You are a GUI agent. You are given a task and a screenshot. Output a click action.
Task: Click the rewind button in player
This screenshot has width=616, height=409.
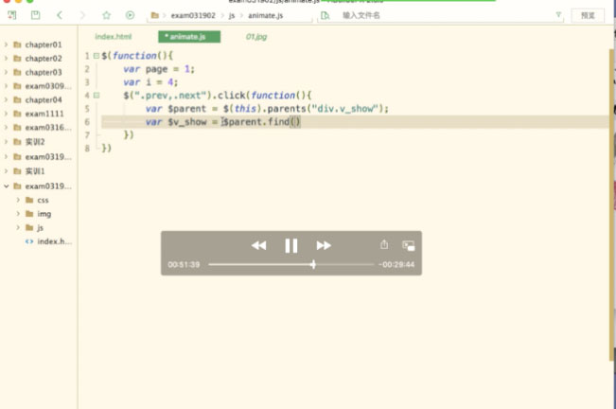(x=258, y=245)
